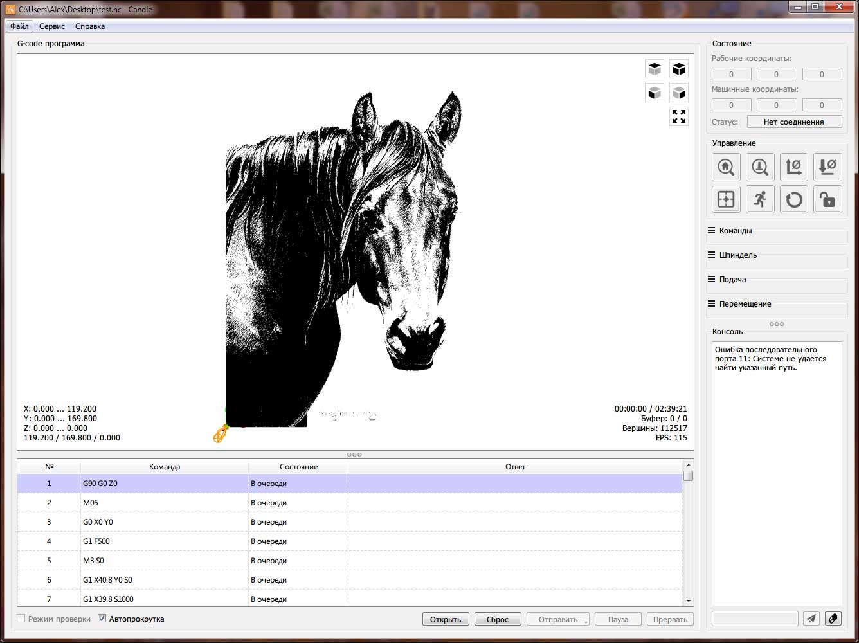Screen dimensions: 859x643
Task: Click the Вершины: 112517 readout
Action: coord(655,428)
